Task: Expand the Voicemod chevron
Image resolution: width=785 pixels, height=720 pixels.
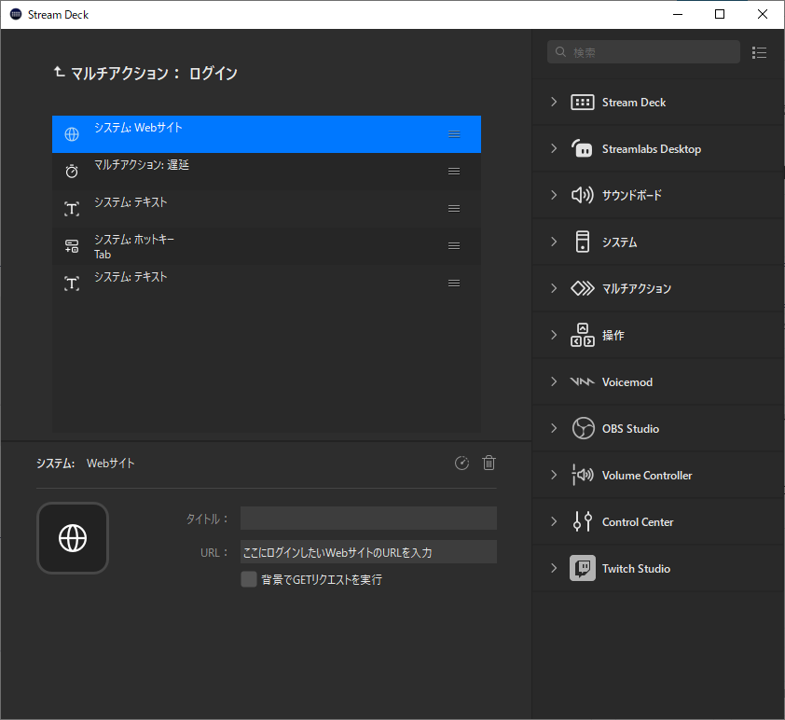Action: [554, 381]
